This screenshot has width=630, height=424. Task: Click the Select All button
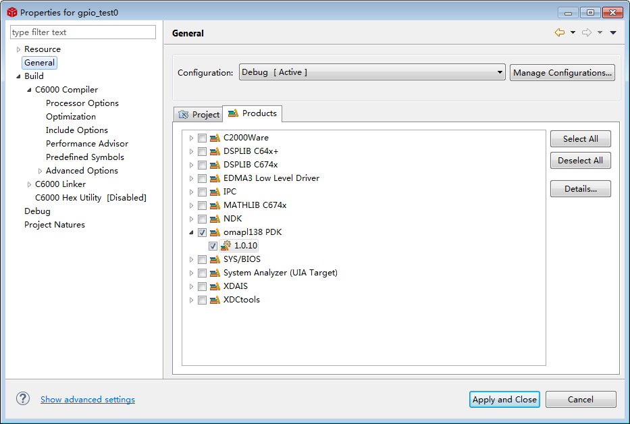pyautogui.click(x=580, y=139)
